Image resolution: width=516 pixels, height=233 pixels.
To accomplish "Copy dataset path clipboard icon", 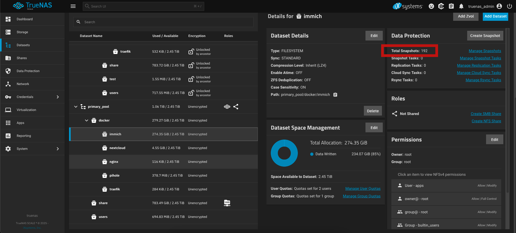I will coord(335,94).
